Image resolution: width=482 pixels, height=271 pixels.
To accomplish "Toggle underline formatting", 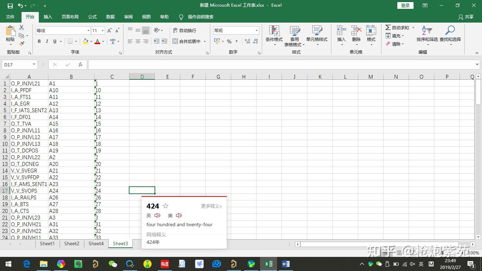I will [55, 41].
